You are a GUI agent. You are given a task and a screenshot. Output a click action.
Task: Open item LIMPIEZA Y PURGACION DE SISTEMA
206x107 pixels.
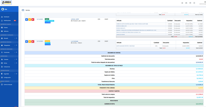point(136,30)
